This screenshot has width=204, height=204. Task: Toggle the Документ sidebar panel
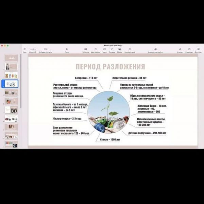(198, 49)
